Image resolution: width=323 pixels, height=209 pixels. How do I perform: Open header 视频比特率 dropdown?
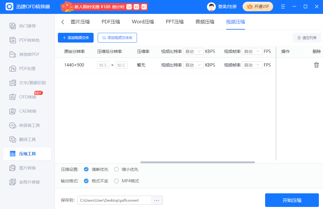pos(193,51)
